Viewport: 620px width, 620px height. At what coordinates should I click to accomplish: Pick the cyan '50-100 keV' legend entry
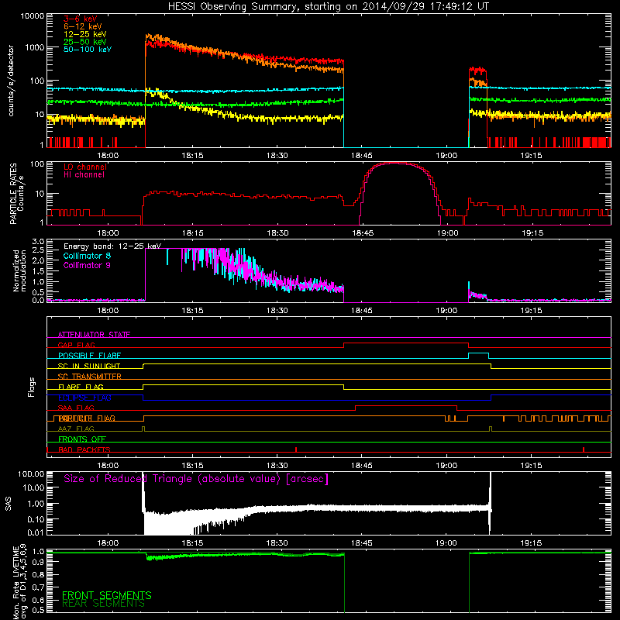[x=88, y=50]
